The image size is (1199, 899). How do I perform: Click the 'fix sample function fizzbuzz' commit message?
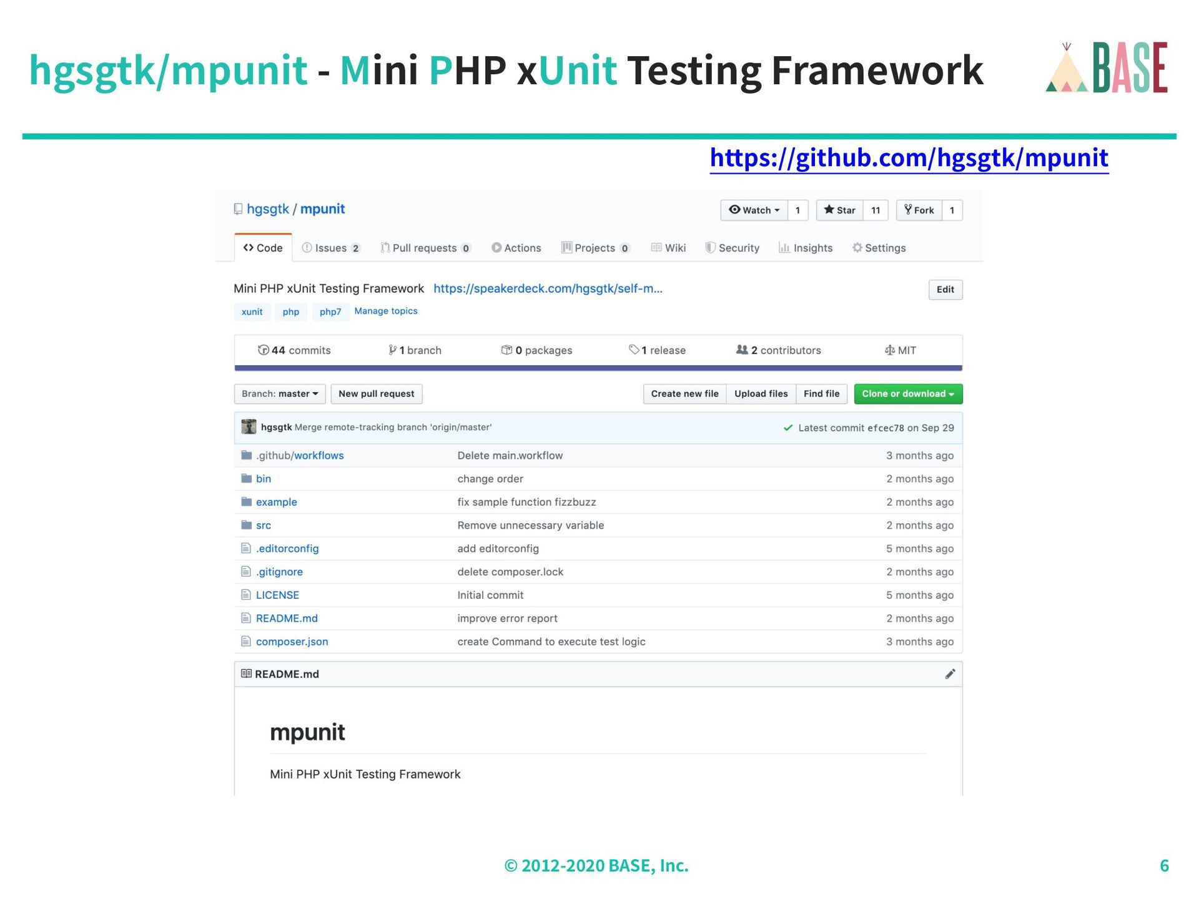pos(526,502)
